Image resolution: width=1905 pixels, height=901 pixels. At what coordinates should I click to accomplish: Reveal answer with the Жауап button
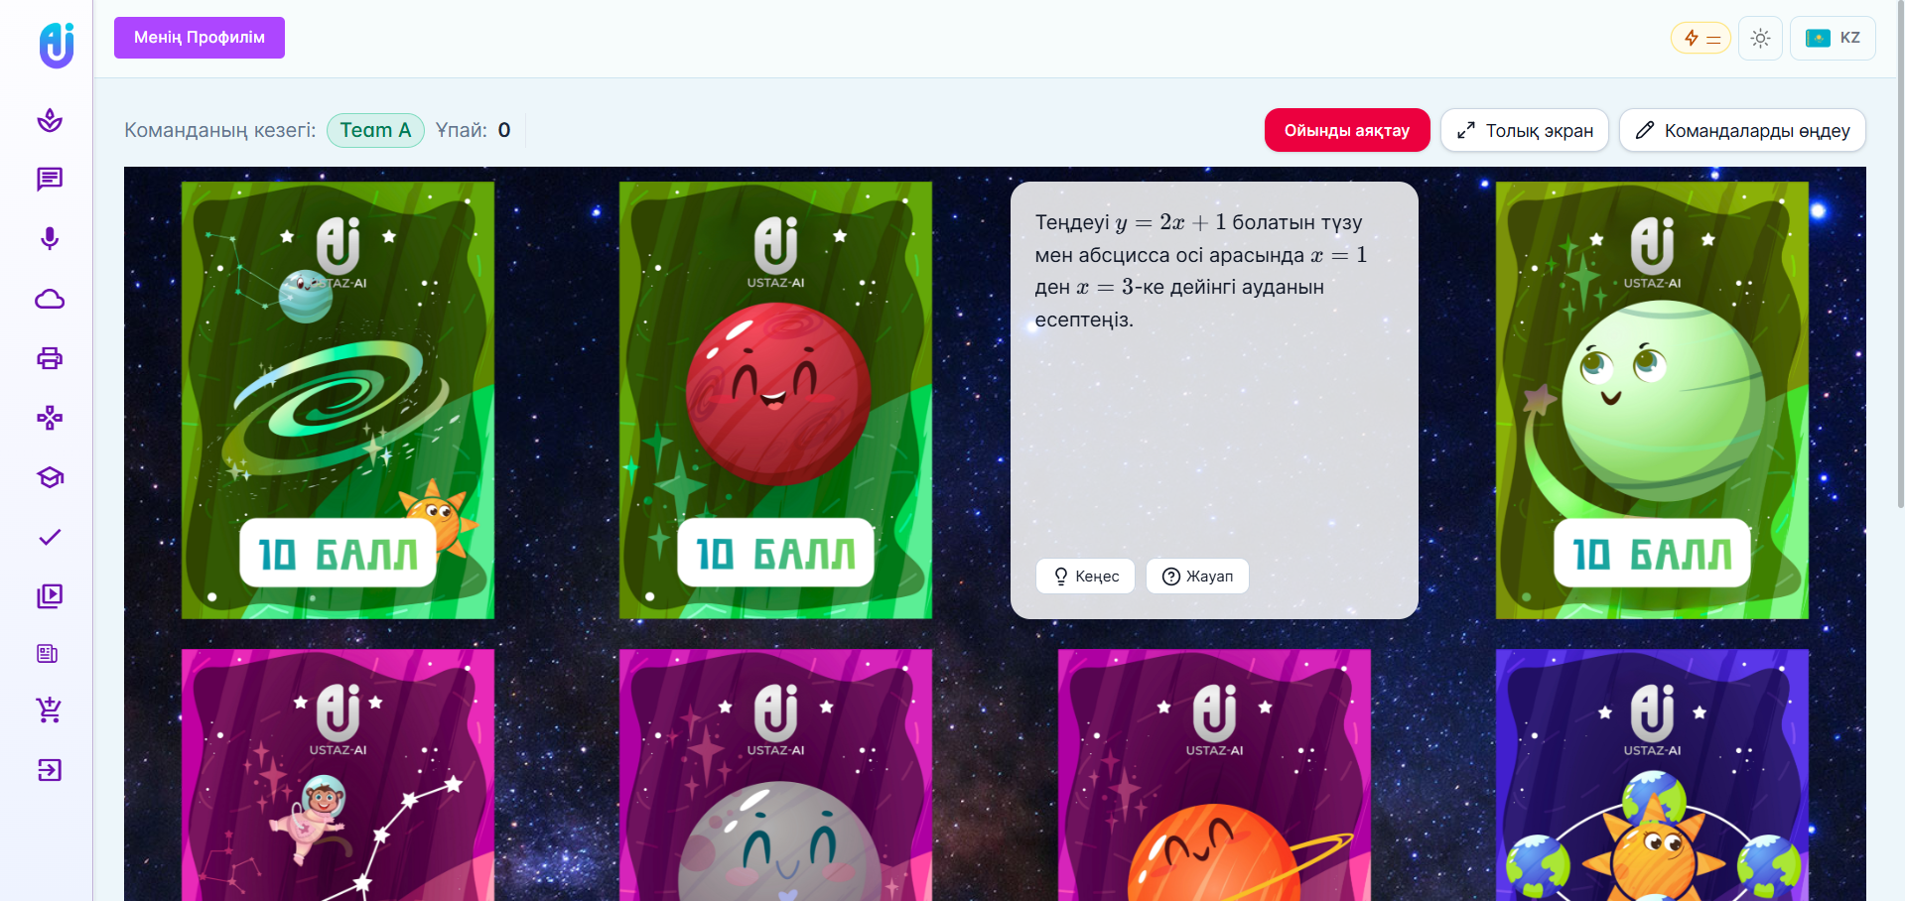1197,577
